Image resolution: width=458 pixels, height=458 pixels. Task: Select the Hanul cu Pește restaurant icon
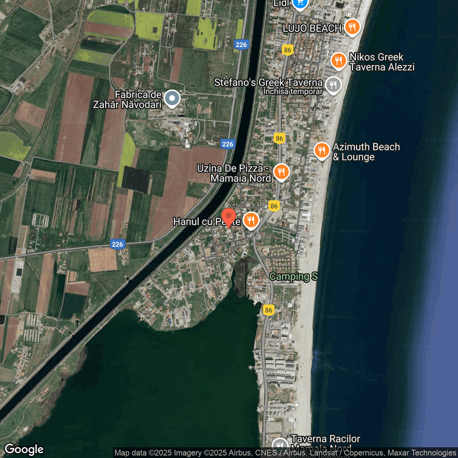[x=251, y=220]
